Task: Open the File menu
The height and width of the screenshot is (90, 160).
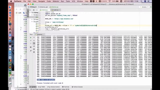Action: point(24,1)
